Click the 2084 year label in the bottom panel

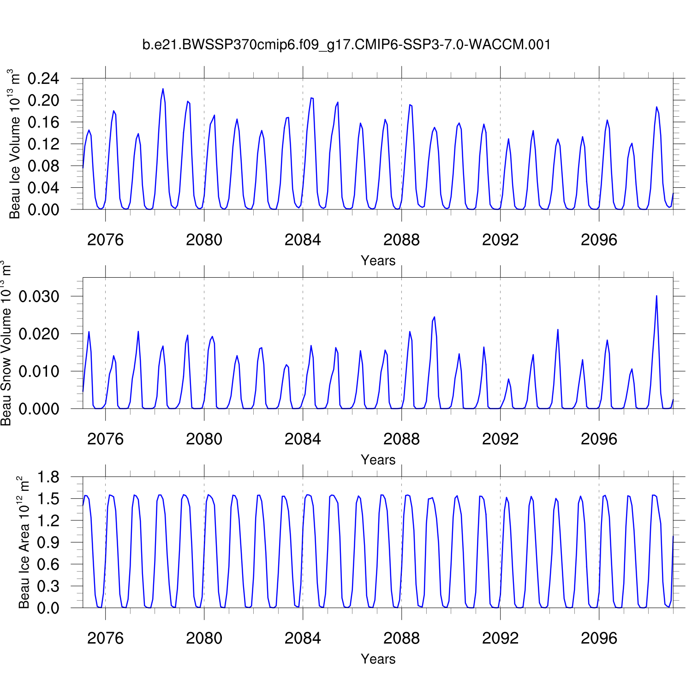click(x=303, y=638)
